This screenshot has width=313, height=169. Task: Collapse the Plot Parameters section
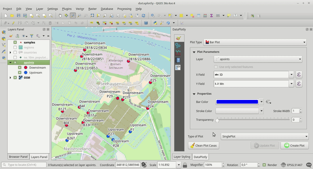click(x=194, y=52)
